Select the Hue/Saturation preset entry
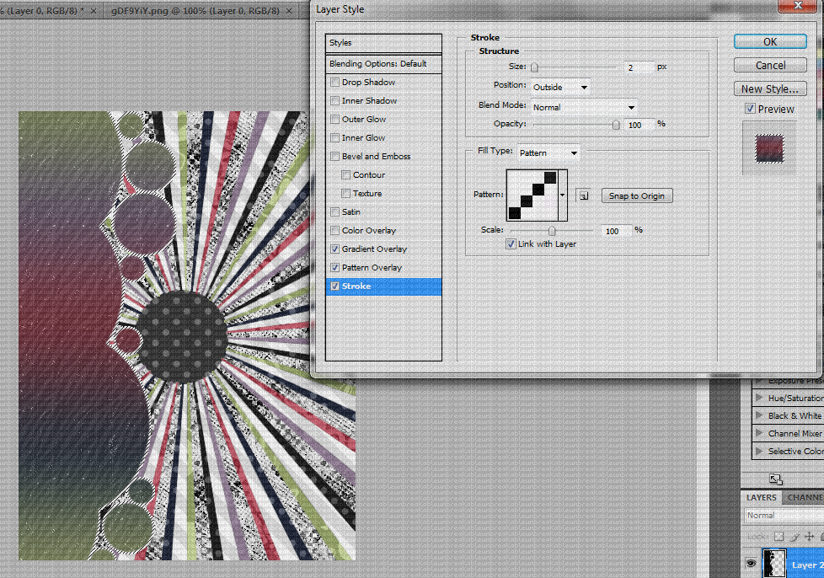 (x=795, y=398)
